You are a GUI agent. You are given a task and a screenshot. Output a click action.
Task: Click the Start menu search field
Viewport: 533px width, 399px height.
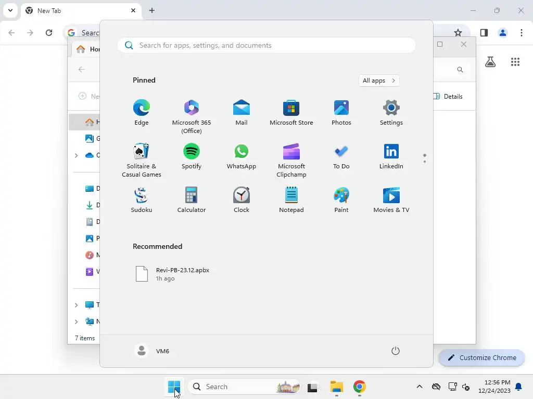(x=266, y=45)
